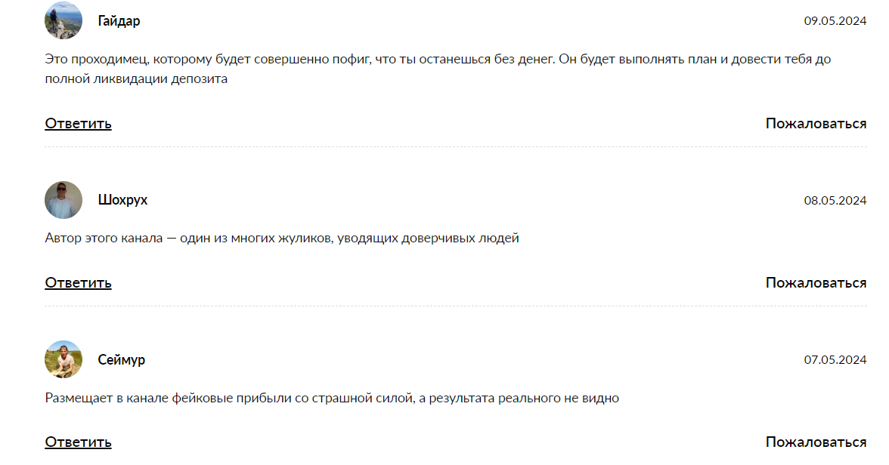This screenshot has width=889, height=465.
Task: Report Гайдар's comment with Пожаловаться
Action: click(815, 122)
